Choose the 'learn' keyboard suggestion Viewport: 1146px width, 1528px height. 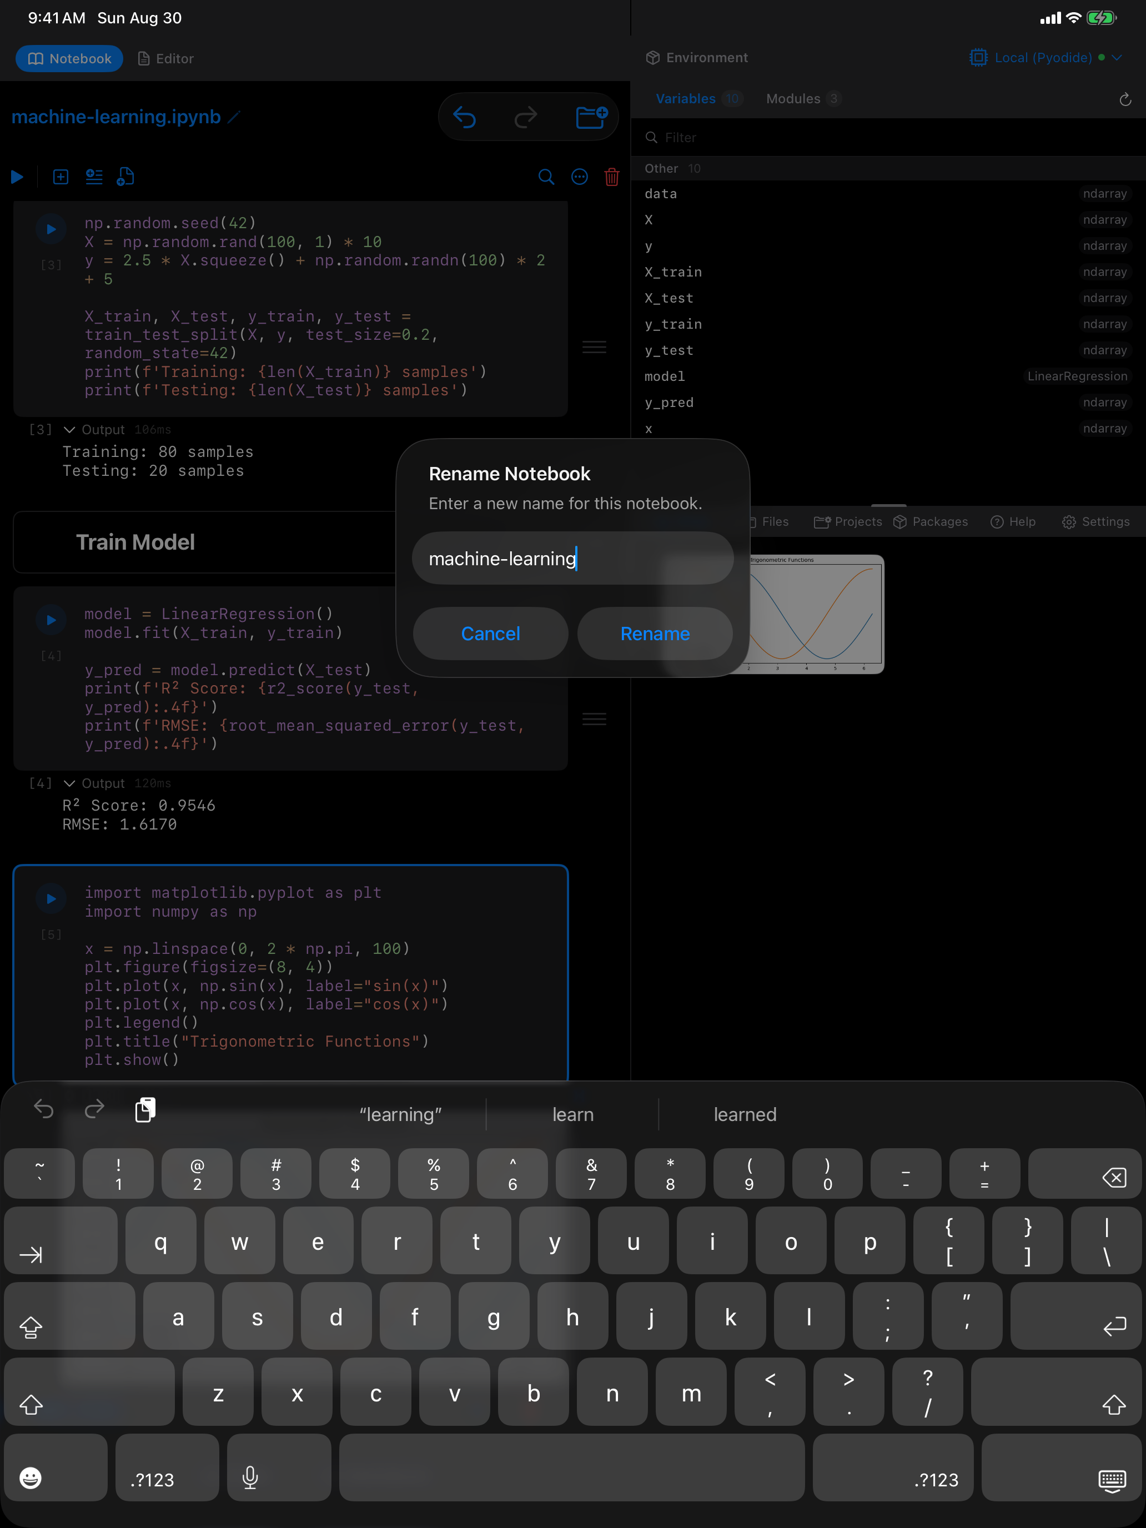coord(572,1114)
